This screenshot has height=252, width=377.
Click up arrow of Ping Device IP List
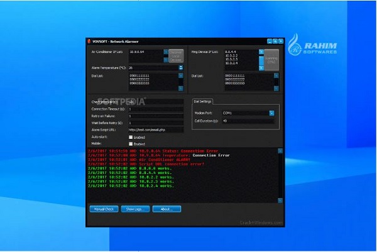click(261, 52)
